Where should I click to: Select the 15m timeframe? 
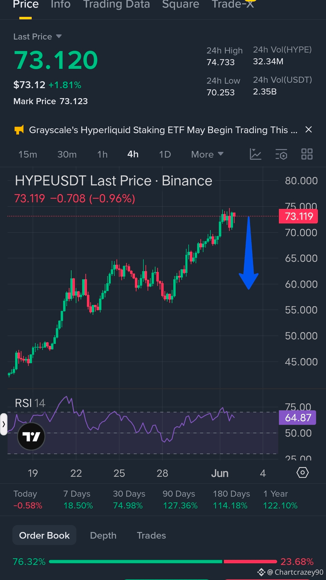coord(28,154)
